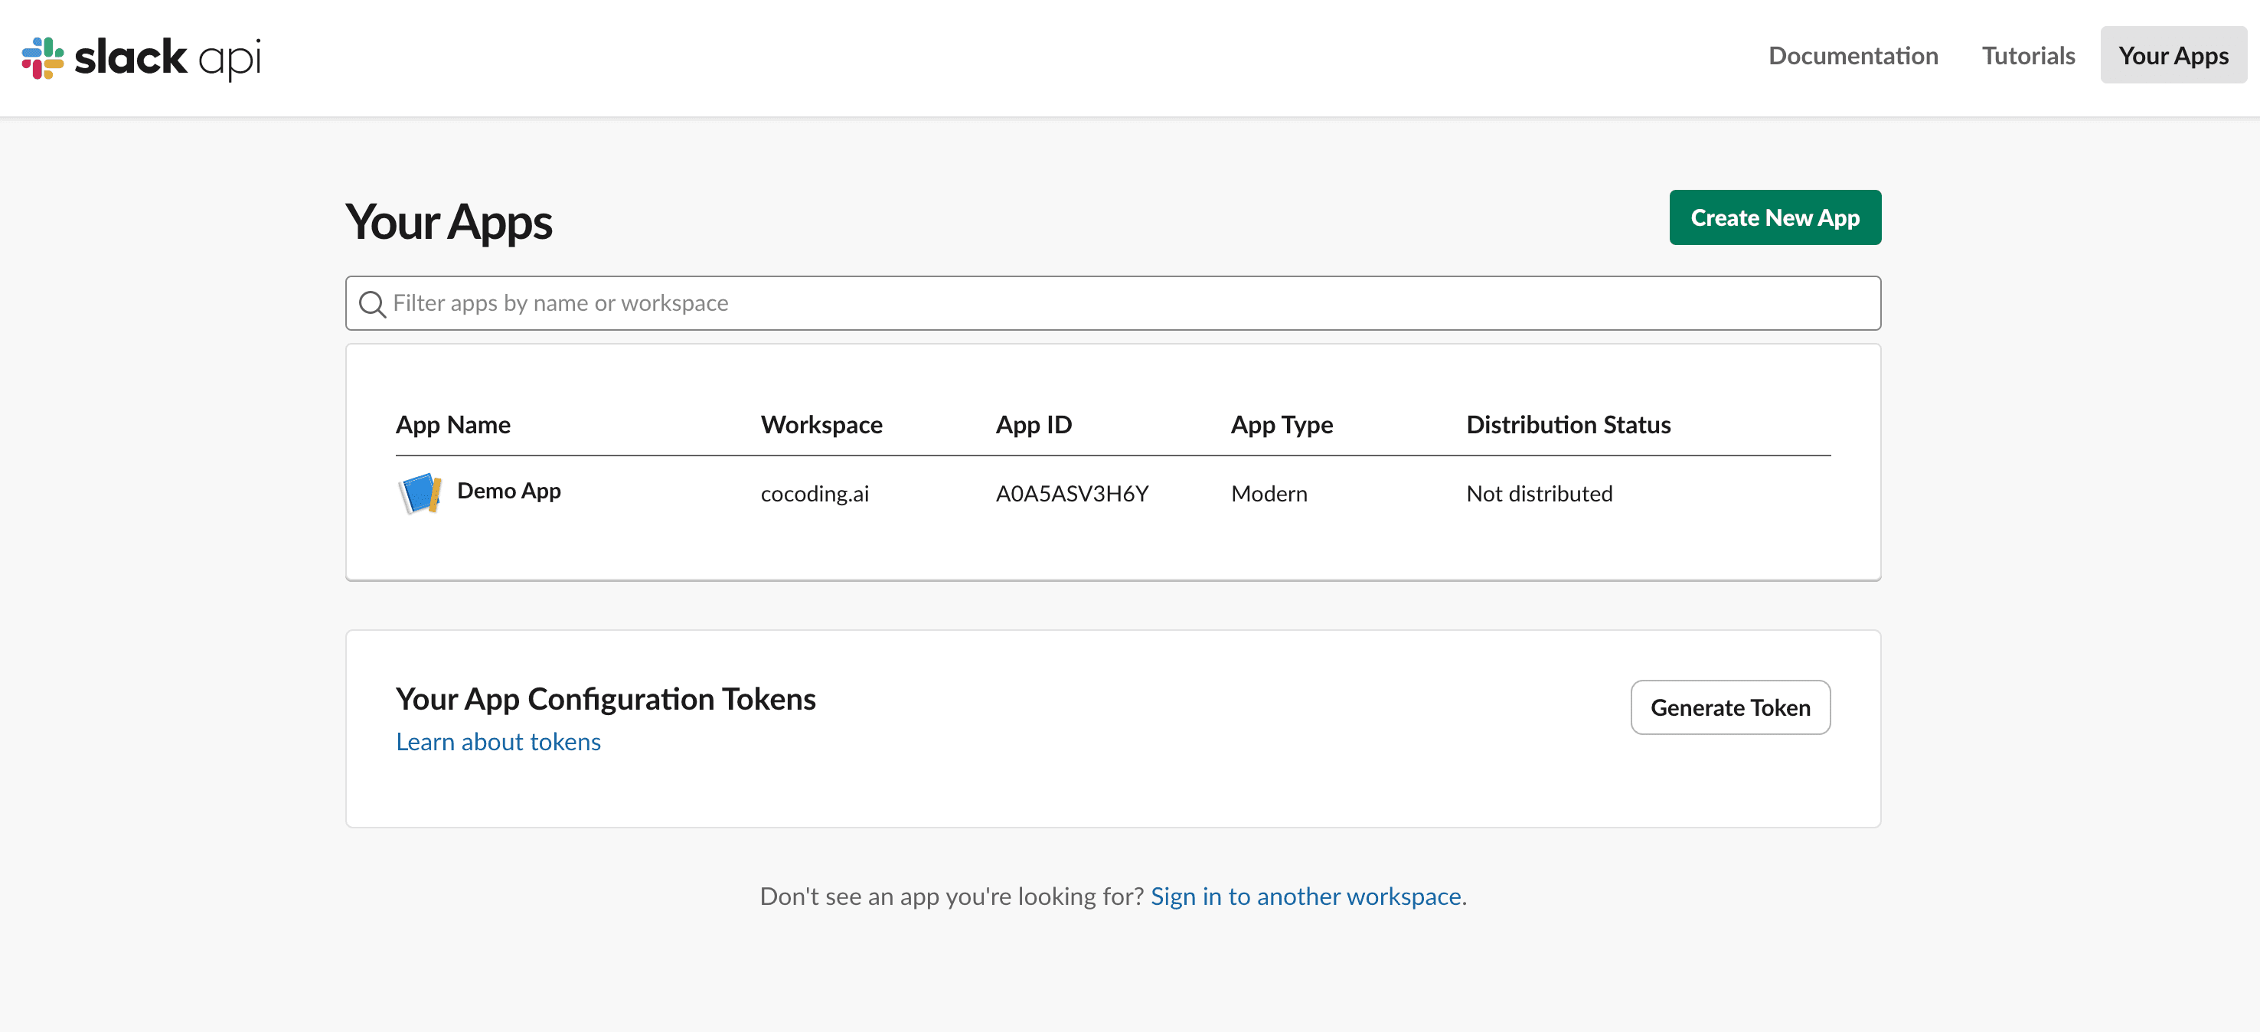Image resolution: width=2260 pixels, height=1032 pixels.
Task: Follow Sign in to another workspace link
Action: (x=1305, y=896)
